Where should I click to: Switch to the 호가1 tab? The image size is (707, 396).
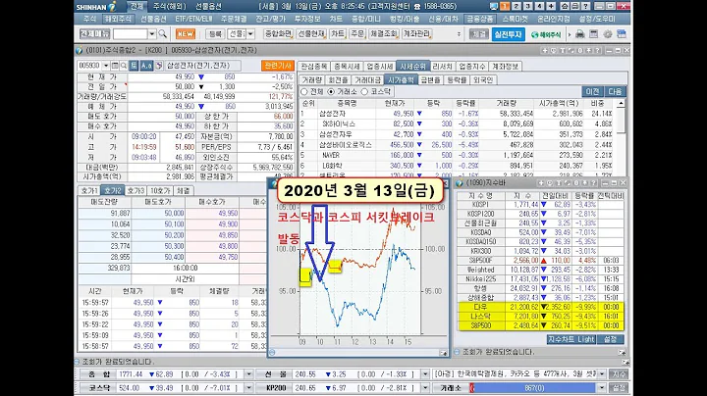point(88,191)
